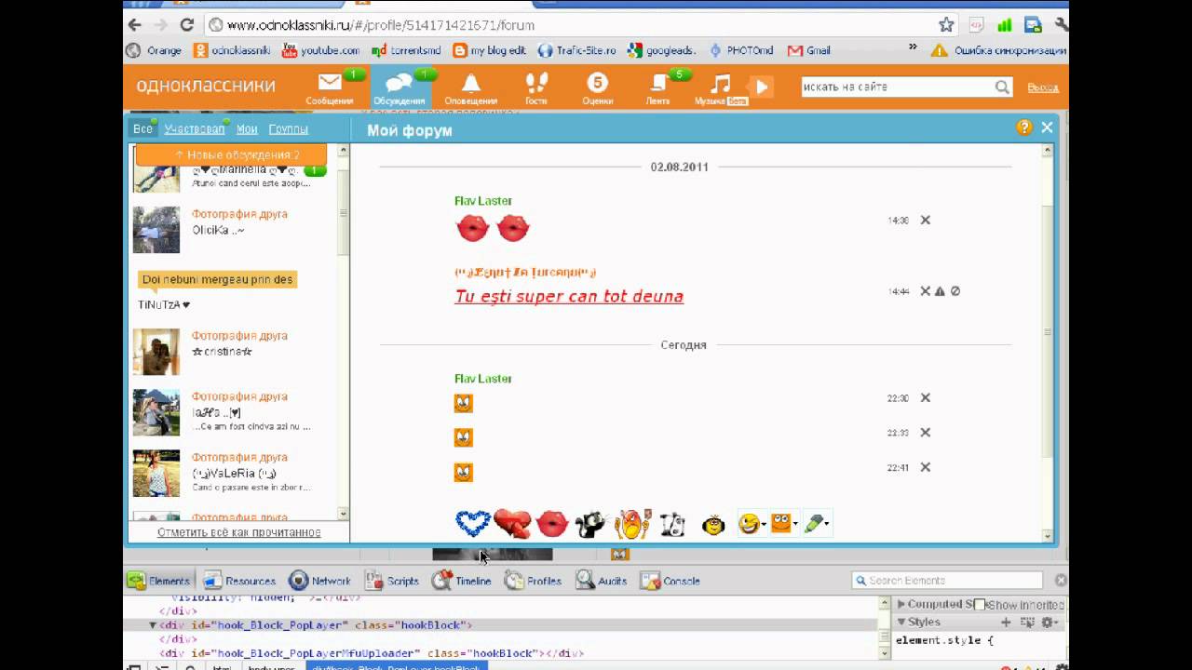1192x670 pixels.
Task: Go back in browser history
Action: point(135,25)
